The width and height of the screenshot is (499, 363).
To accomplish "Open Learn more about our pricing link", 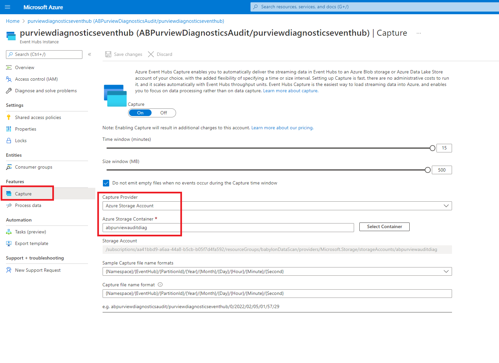I will (282, 128).
